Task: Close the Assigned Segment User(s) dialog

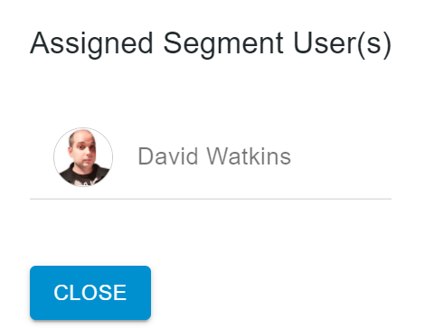Action: click(90, 293)
